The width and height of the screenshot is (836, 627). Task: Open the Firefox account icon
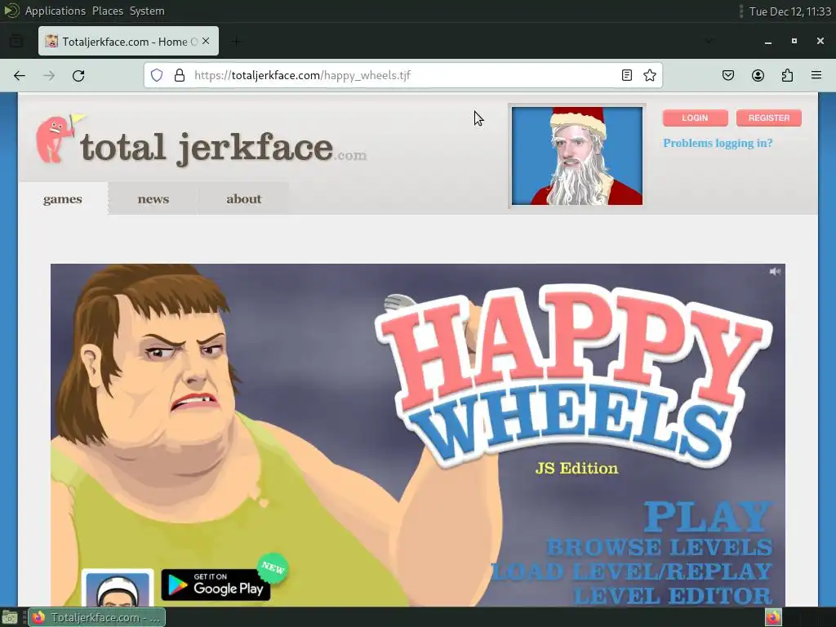758,75
